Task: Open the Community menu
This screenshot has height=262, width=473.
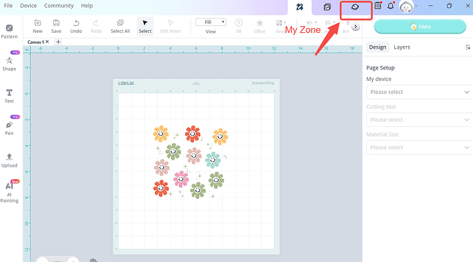Action: (59, 5)
